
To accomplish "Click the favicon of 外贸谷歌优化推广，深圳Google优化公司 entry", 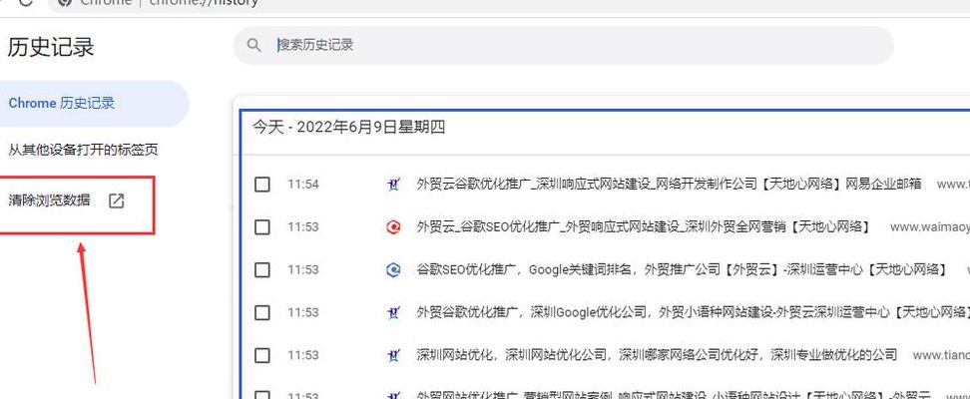I will pos(393,312).
